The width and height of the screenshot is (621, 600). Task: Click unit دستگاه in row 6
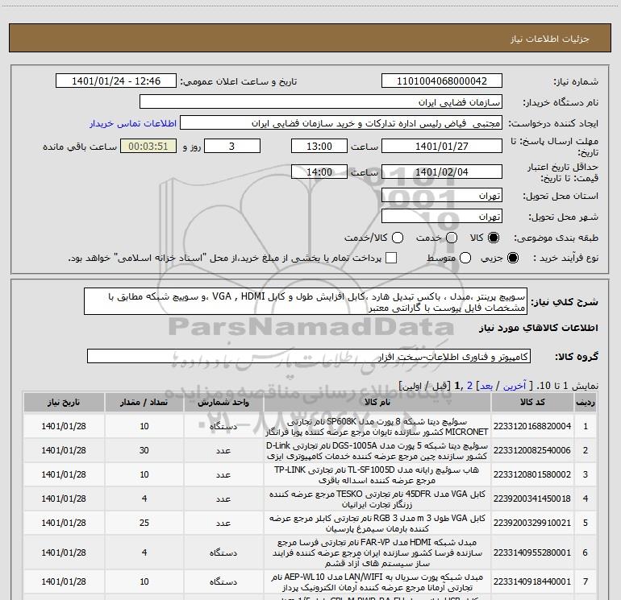pos(223,552)
